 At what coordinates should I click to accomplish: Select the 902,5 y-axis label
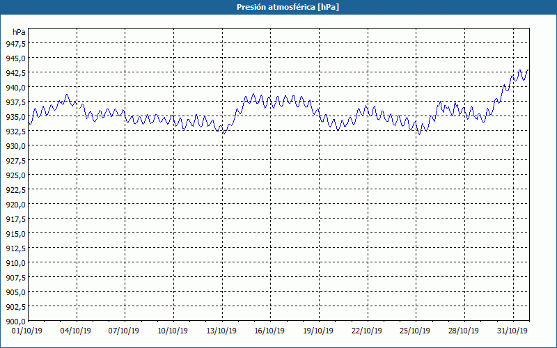pos(15,306)
